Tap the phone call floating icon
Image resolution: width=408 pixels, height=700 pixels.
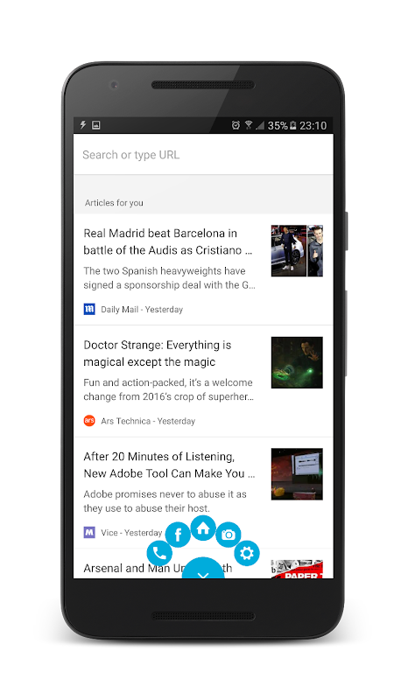click(x=159, y=553)
